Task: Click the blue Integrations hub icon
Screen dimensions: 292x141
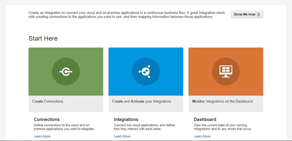Action: pyautogui.click(x=146, y=72)
